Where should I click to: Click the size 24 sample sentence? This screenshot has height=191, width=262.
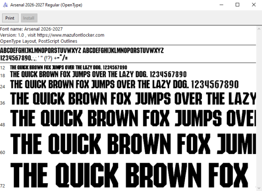tap(124, 84)
